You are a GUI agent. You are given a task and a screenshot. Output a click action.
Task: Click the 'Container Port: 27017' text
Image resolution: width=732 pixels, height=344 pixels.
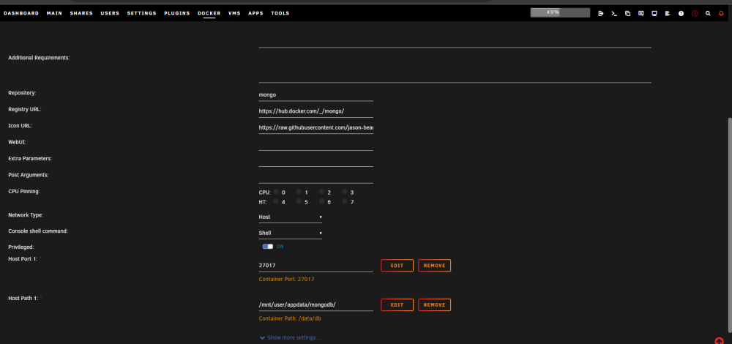pos(287,279)
